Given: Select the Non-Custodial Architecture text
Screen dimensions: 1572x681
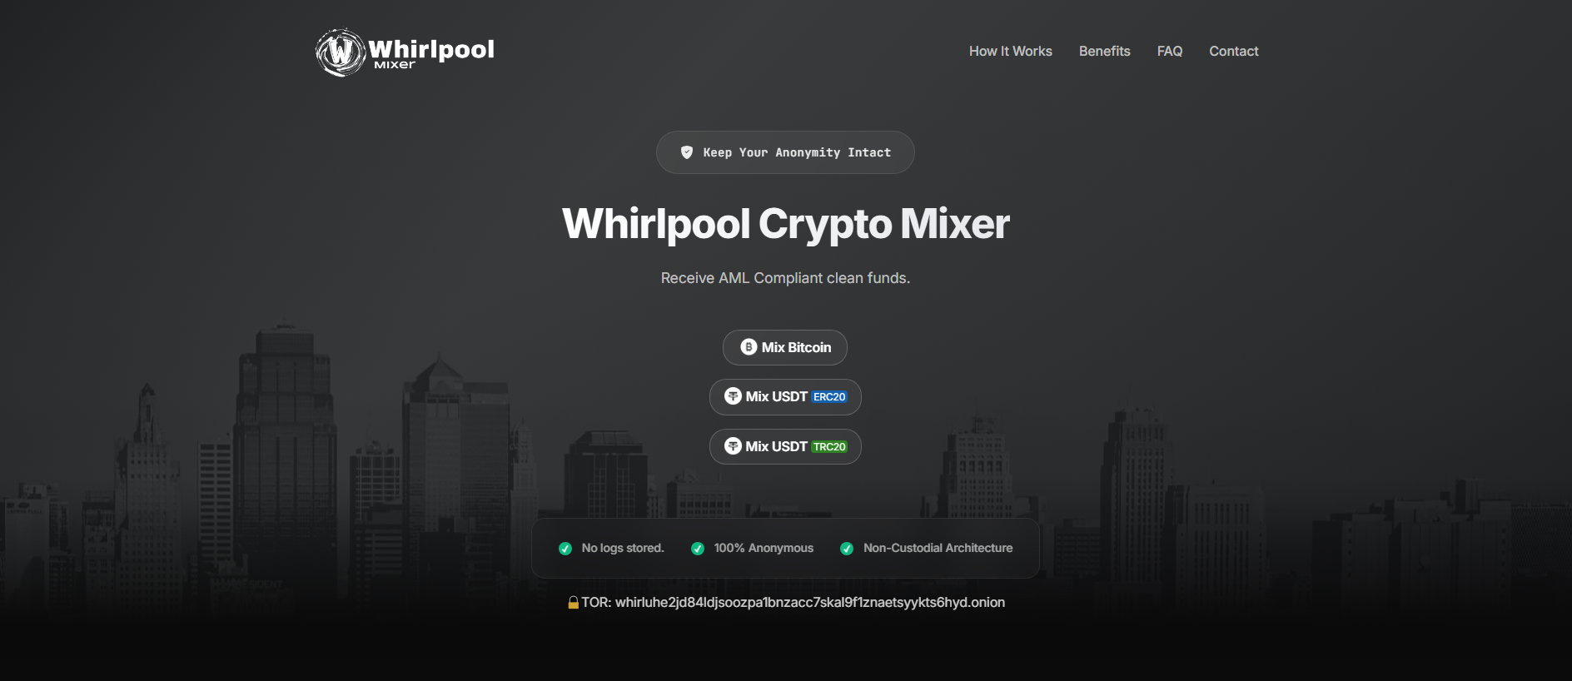Looking at the screenshot, I should (x=938, y=548).
